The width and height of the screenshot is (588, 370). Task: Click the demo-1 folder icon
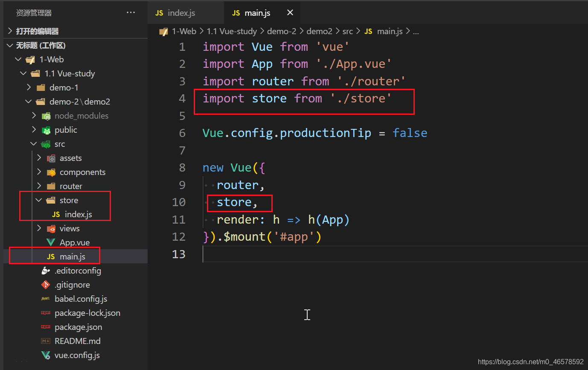coord(41,87)
